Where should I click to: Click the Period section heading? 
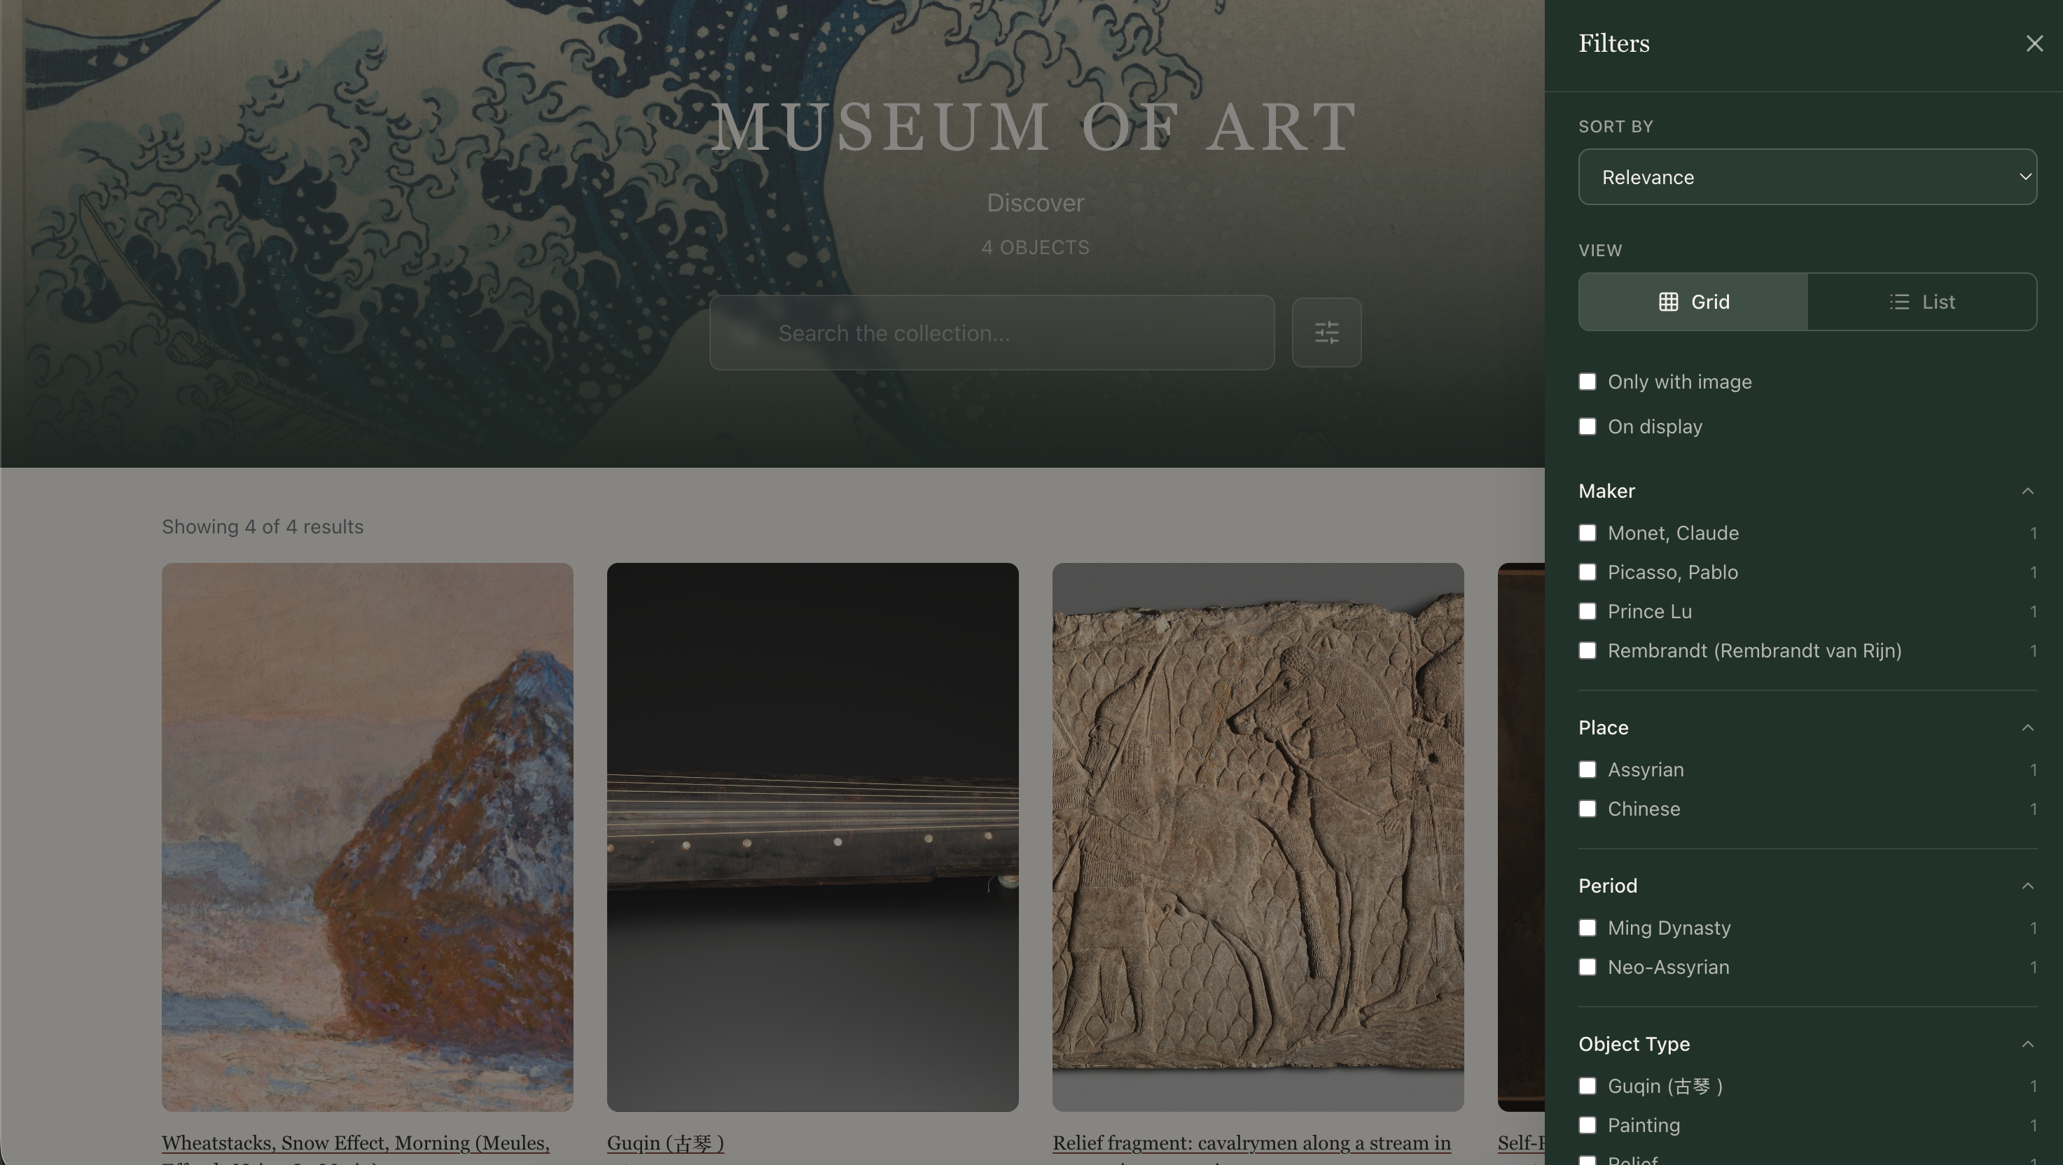(1607, 886)
